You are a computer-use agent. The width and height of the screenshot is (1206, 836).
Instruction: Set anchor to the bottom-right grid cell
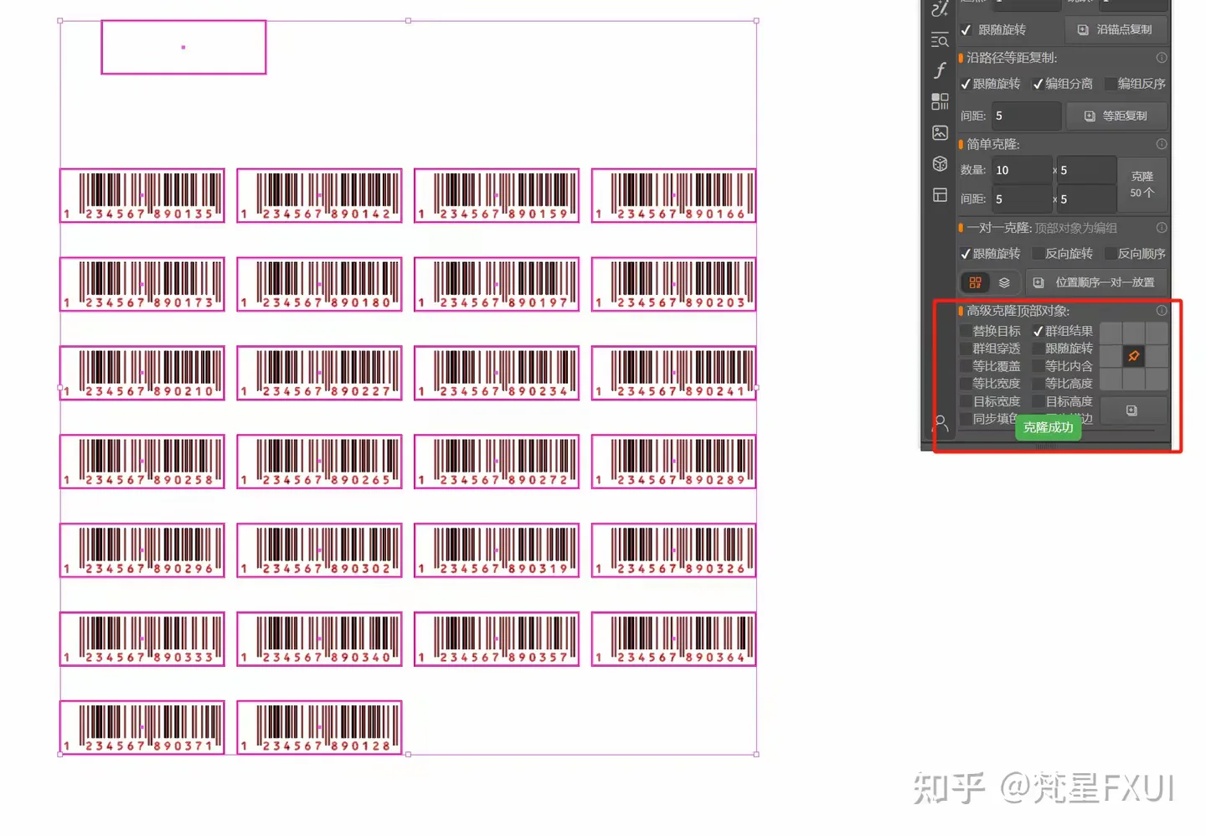pyautogui.click(x=1157, y=379)
